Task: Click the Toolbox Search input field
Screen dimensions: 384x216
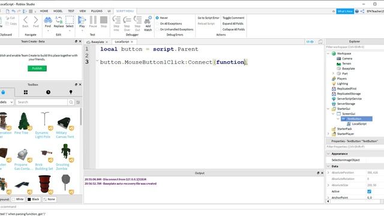Action: tap(41, 102)
